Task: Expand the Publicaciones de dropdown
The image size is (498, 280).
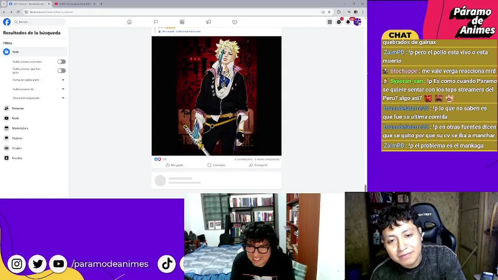Action: (38, 89)
